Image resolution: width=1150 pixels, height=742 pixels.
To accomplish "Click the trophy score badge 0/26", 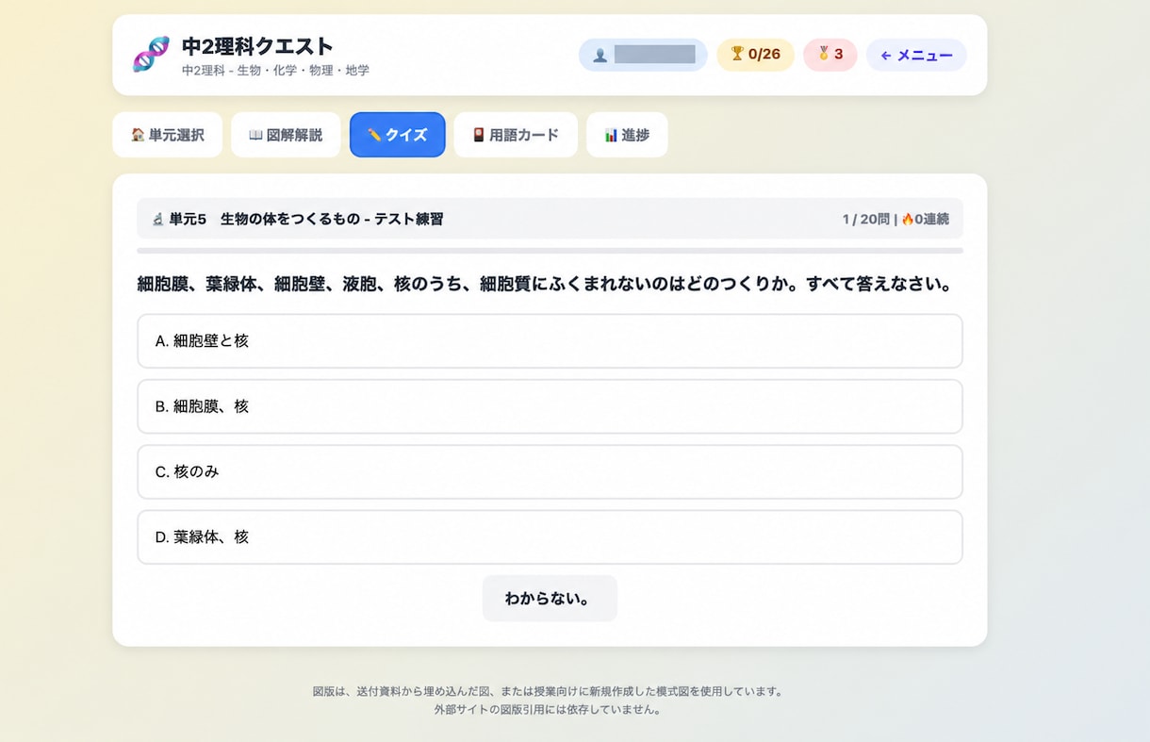I will point(755,55).
